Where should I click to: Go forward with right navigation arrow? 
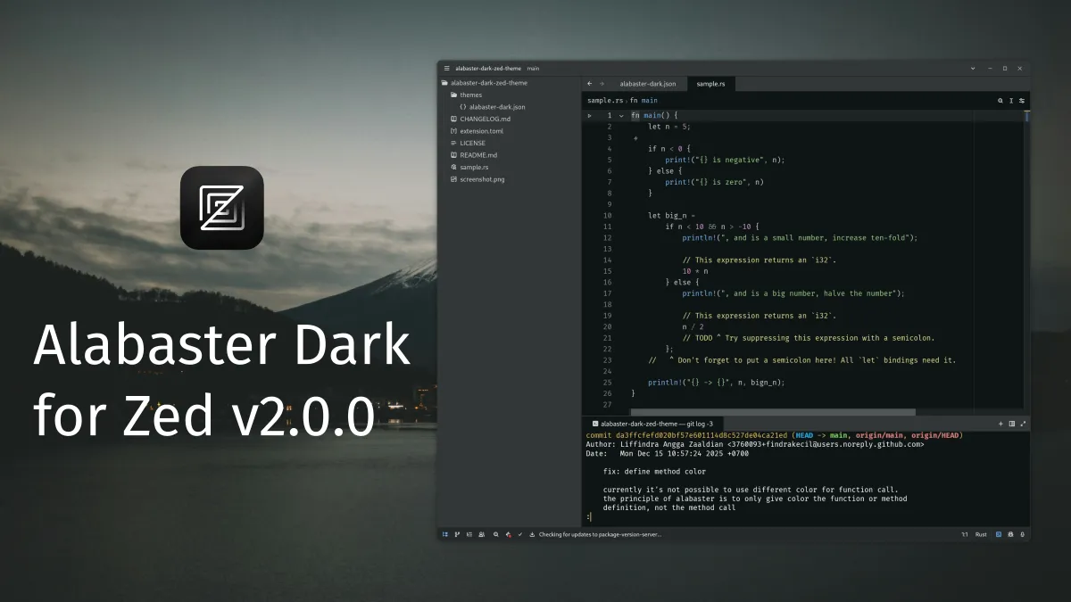(x=602, y=84)
